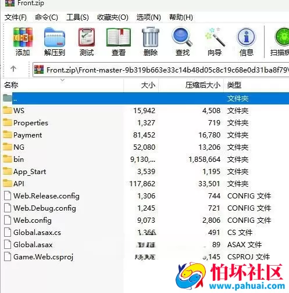The height and width of the screenshot is (293, 289).
Task: Open the 收藏夹(O) menu
Action: 113,17
